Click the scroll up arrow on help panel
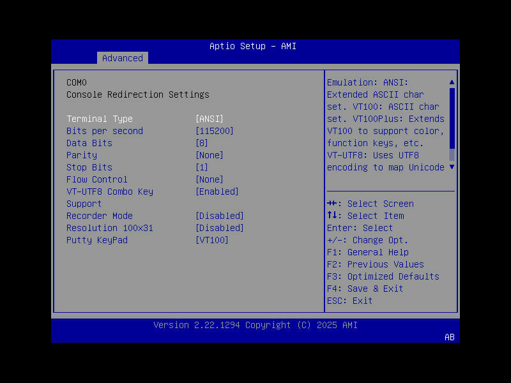Viewport: 511px width, 383px height. (452, 82)
